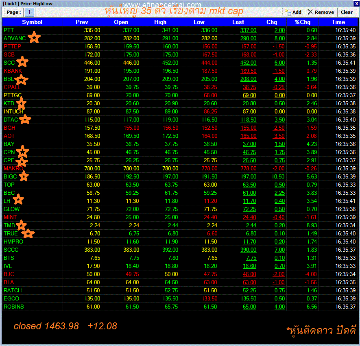This screenshot has width=360, height=346.
Task: Select the TRUE symbol
Action: click(x=11, y=234)
